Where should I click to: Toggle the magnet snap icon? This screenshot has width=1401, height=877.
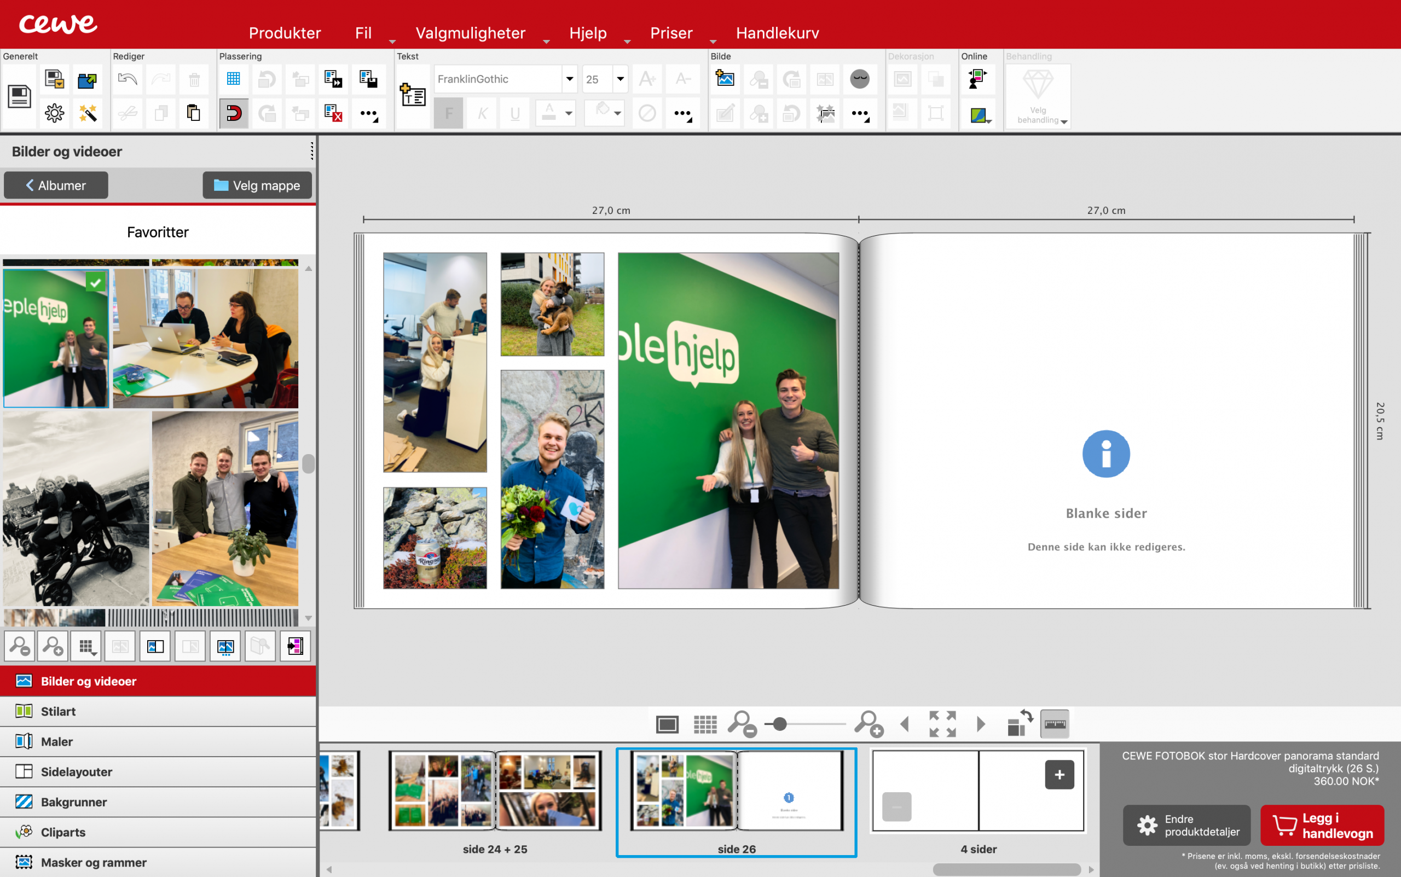pyautogui.click(x=233, y=113)
